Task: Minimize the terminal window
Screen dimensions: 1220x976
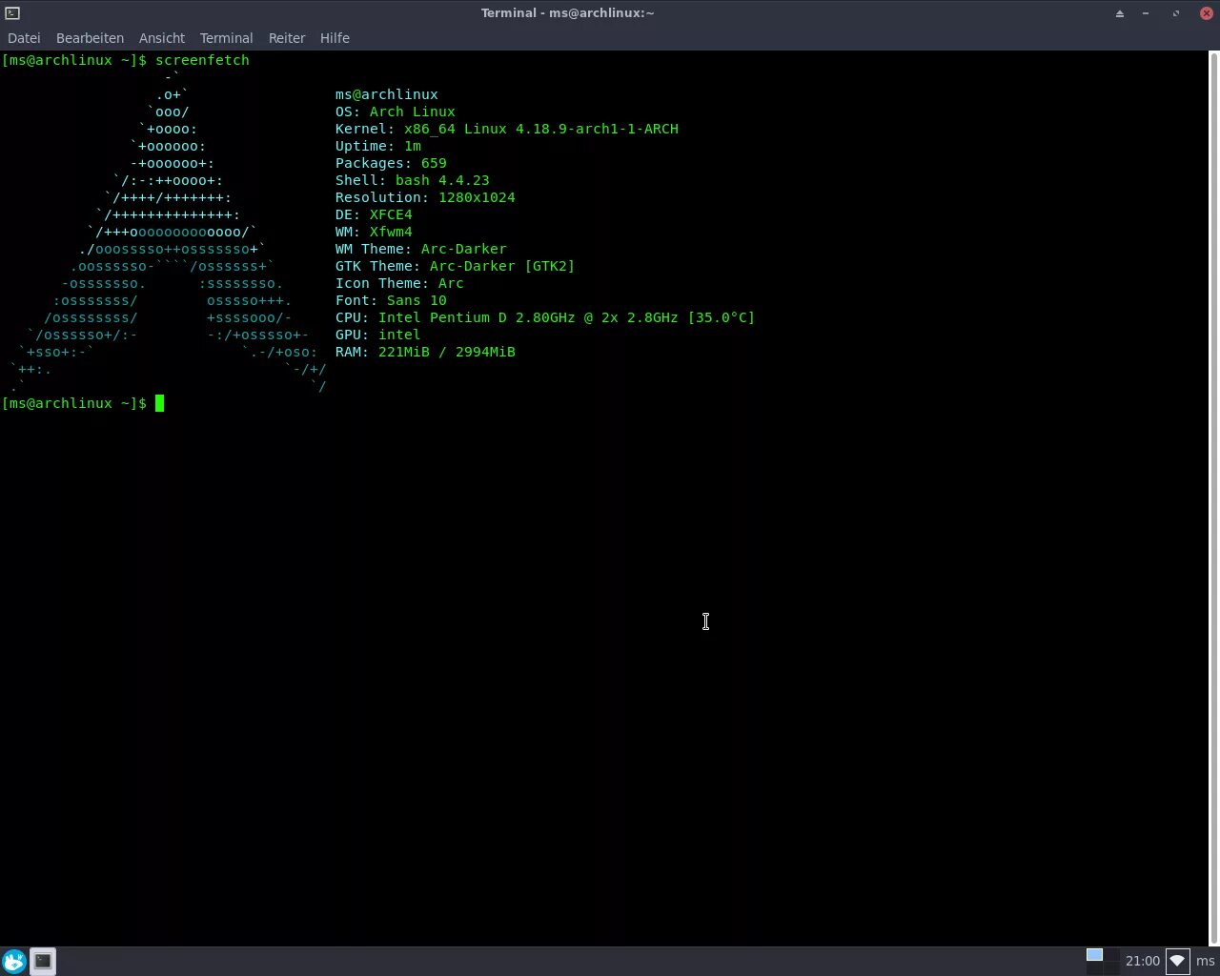Action: point(1146,13)
